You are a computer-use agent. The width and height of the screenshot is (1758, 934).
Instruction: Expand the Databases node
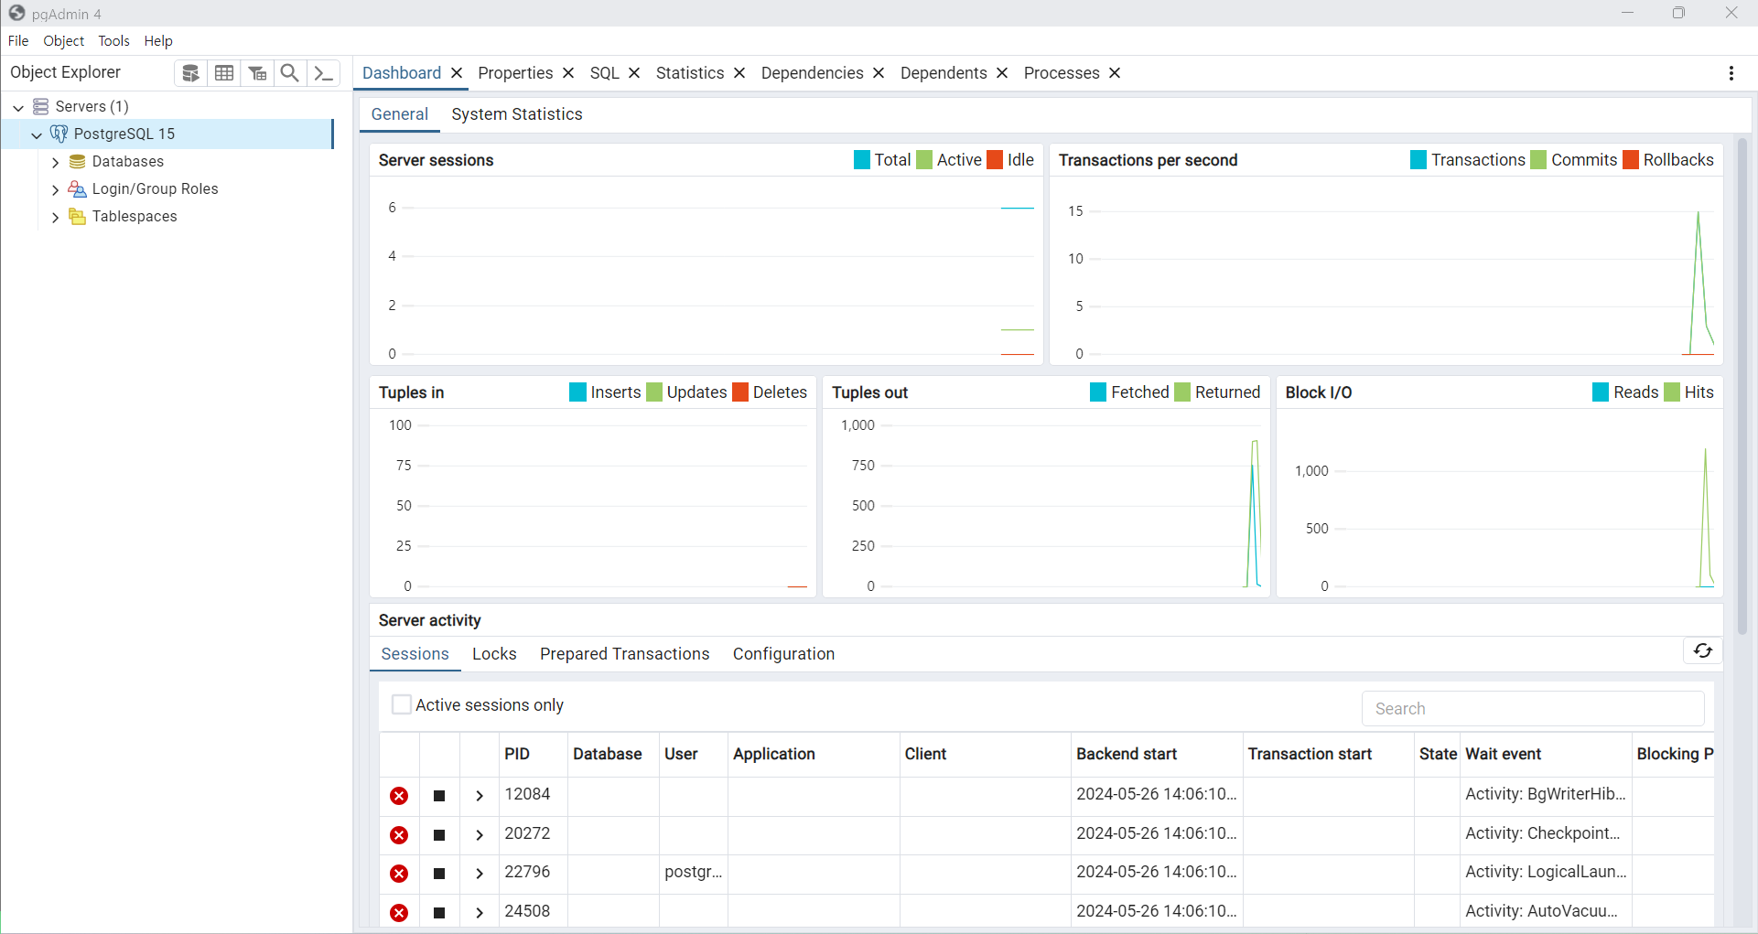(55, 161)
